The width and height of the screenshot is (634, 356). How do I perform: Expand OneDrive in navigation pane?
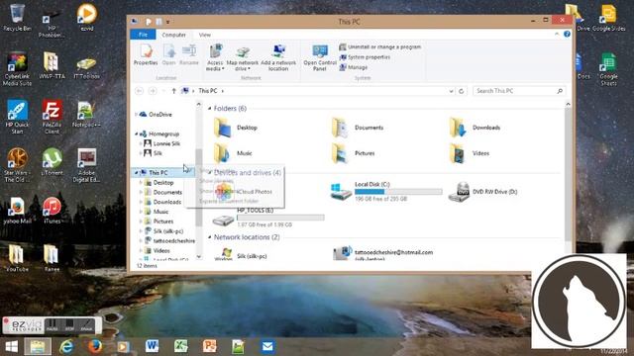(x=137, y=115)
